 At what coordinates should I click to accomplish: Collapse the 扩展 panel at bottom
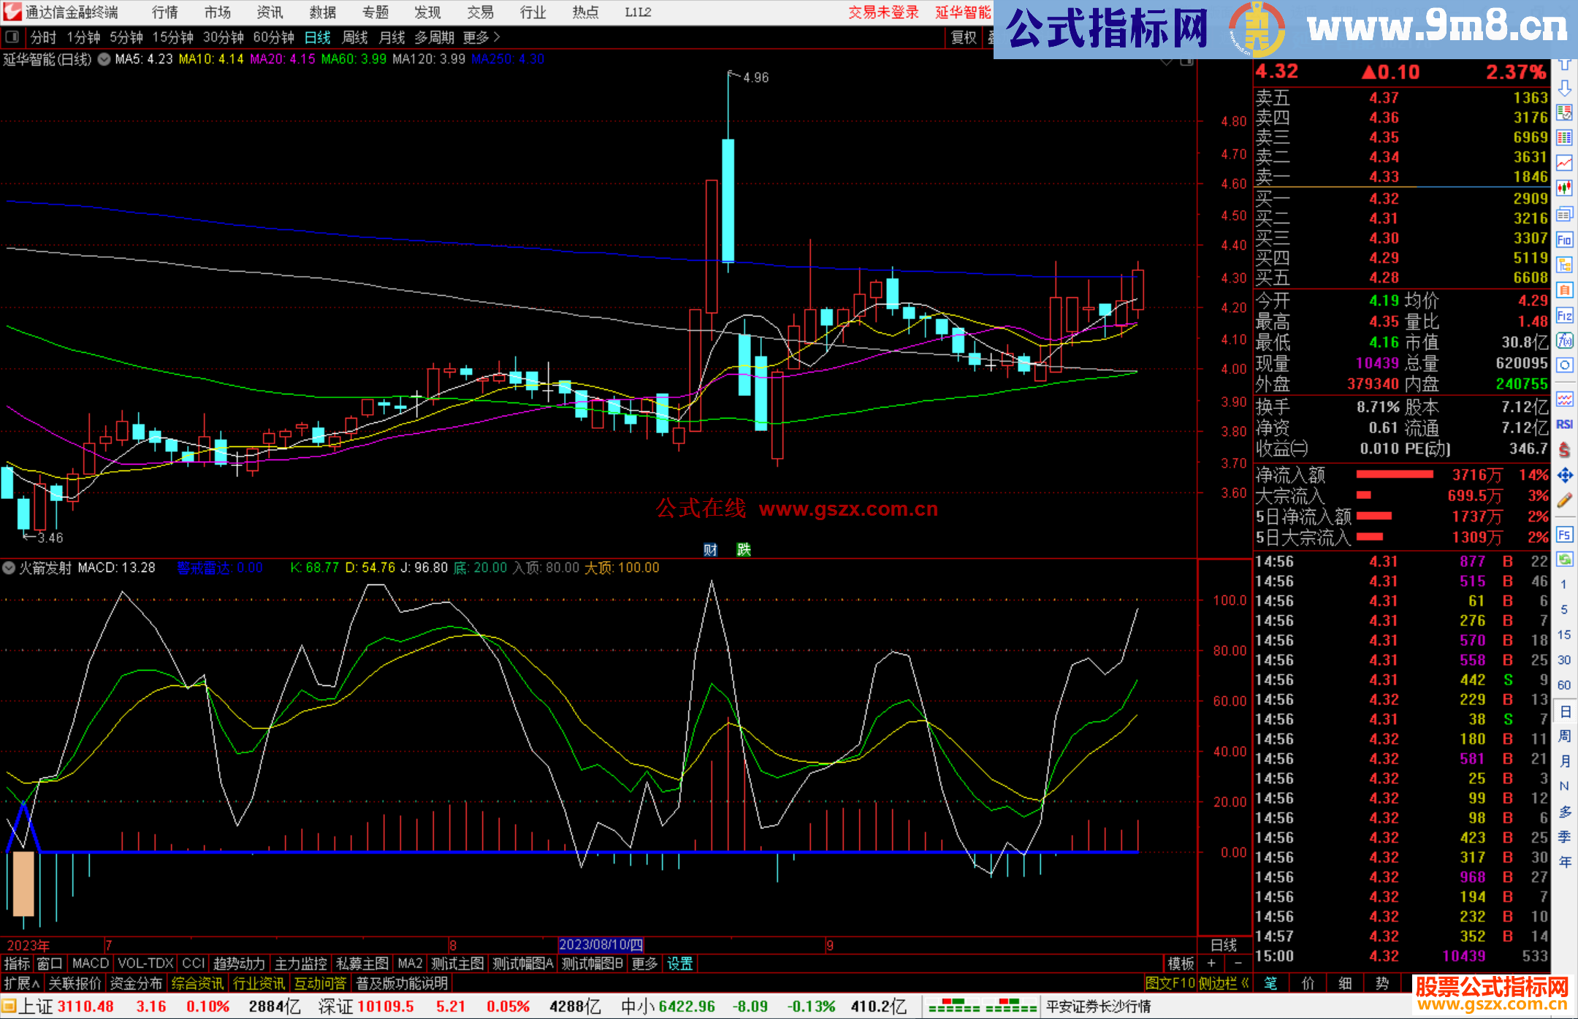(x=21, y=983)
